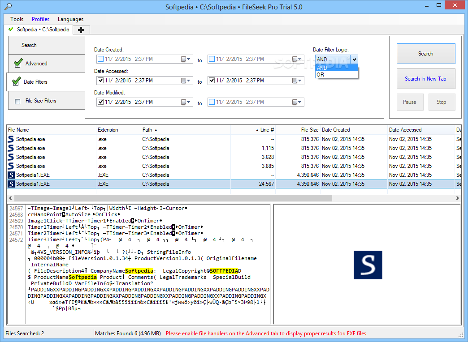
Task: Click the green check icon beside Date Filters
Action: tap(17, 81)
